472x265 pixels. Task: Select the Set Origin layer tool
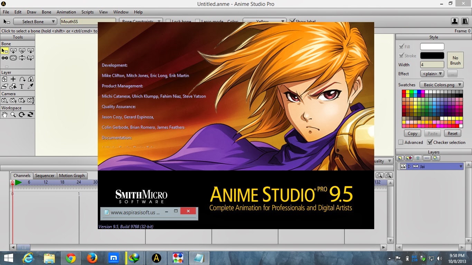[5, 79]
